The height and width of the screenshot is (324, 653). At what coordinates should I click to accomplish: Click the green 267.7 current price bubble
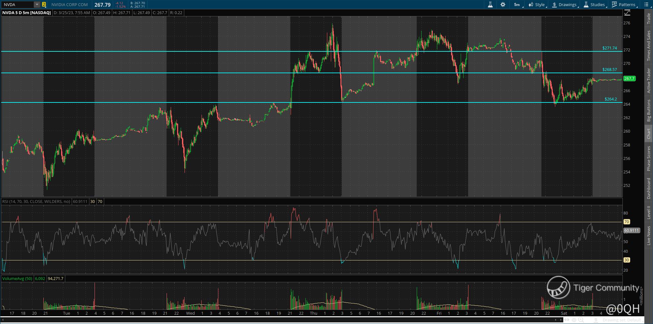(629, 78)
